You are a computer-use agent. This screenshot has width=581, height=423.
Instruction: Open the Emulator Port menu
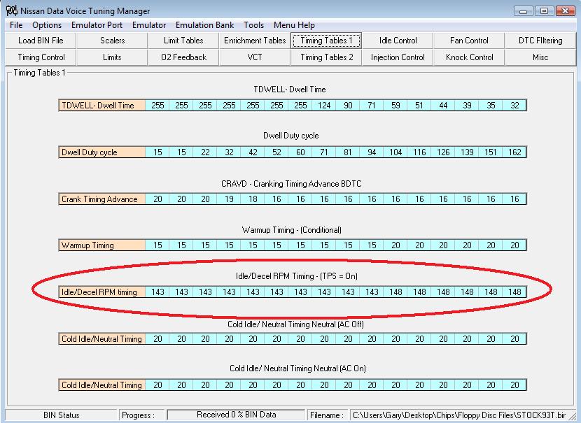point(97,25)
